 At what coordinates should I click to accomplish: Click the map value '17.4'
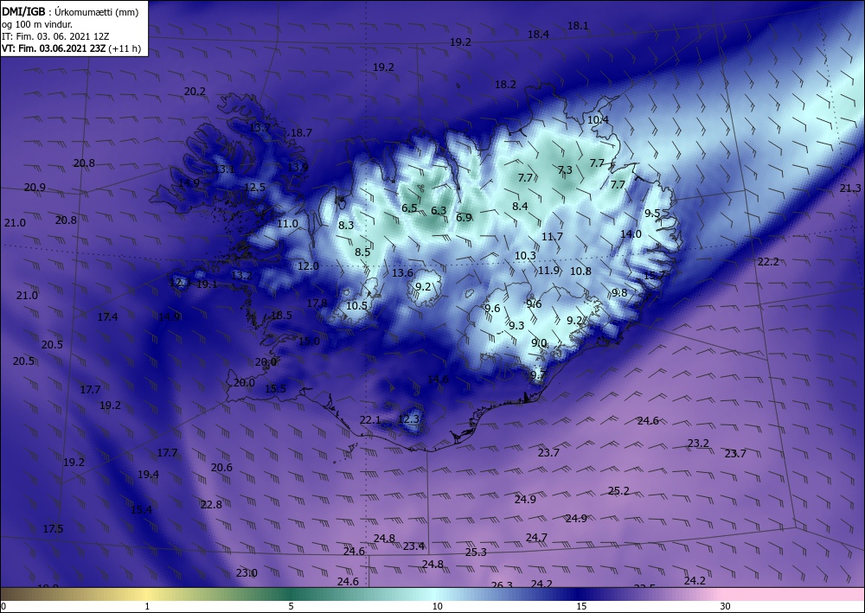click(107, 317)
